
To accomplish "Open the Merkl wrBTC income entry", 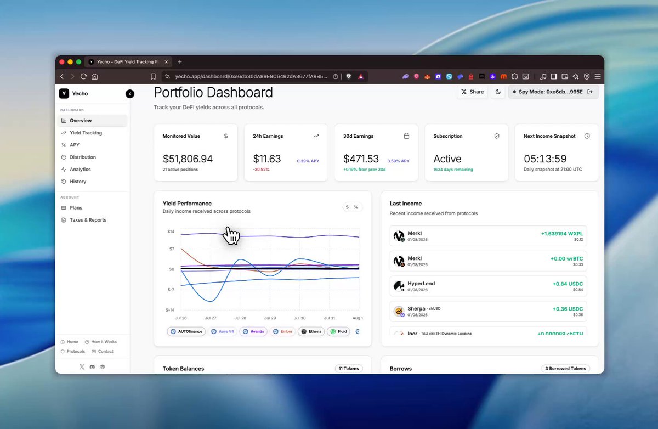I will click(x=488, y=261).
